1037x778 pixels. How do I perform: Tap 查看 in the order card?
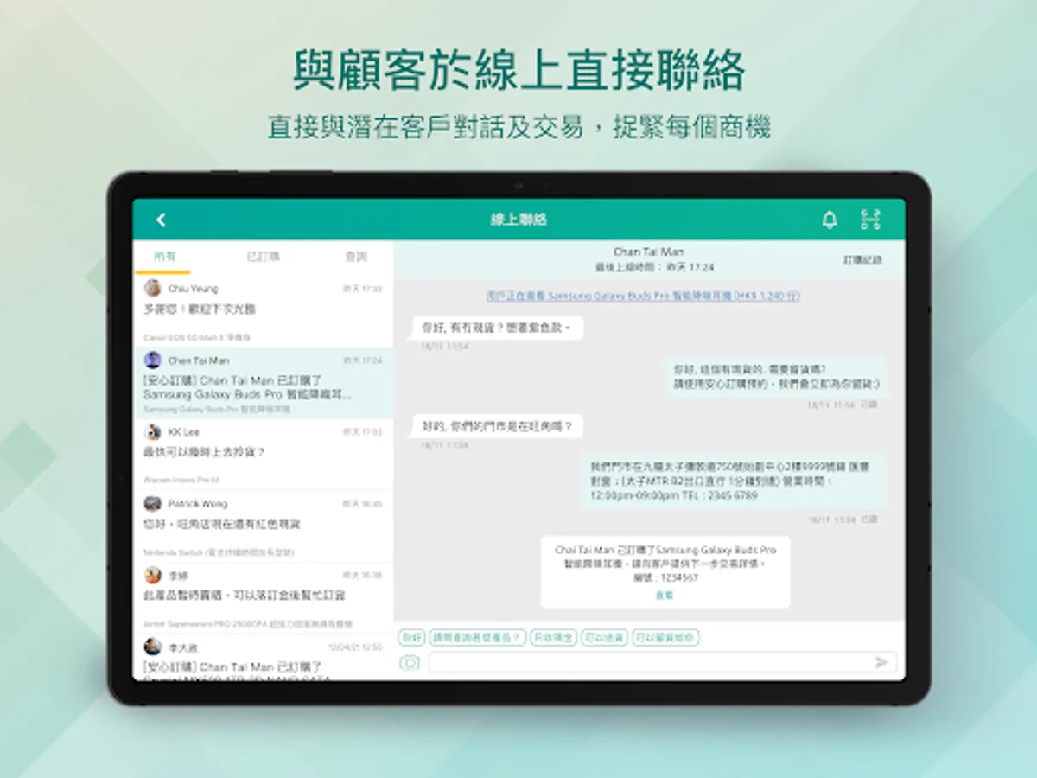point(665,595)
